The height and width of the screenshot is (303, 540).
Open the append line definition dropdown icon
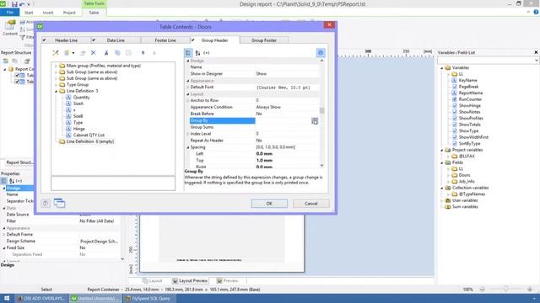point(73,53)
